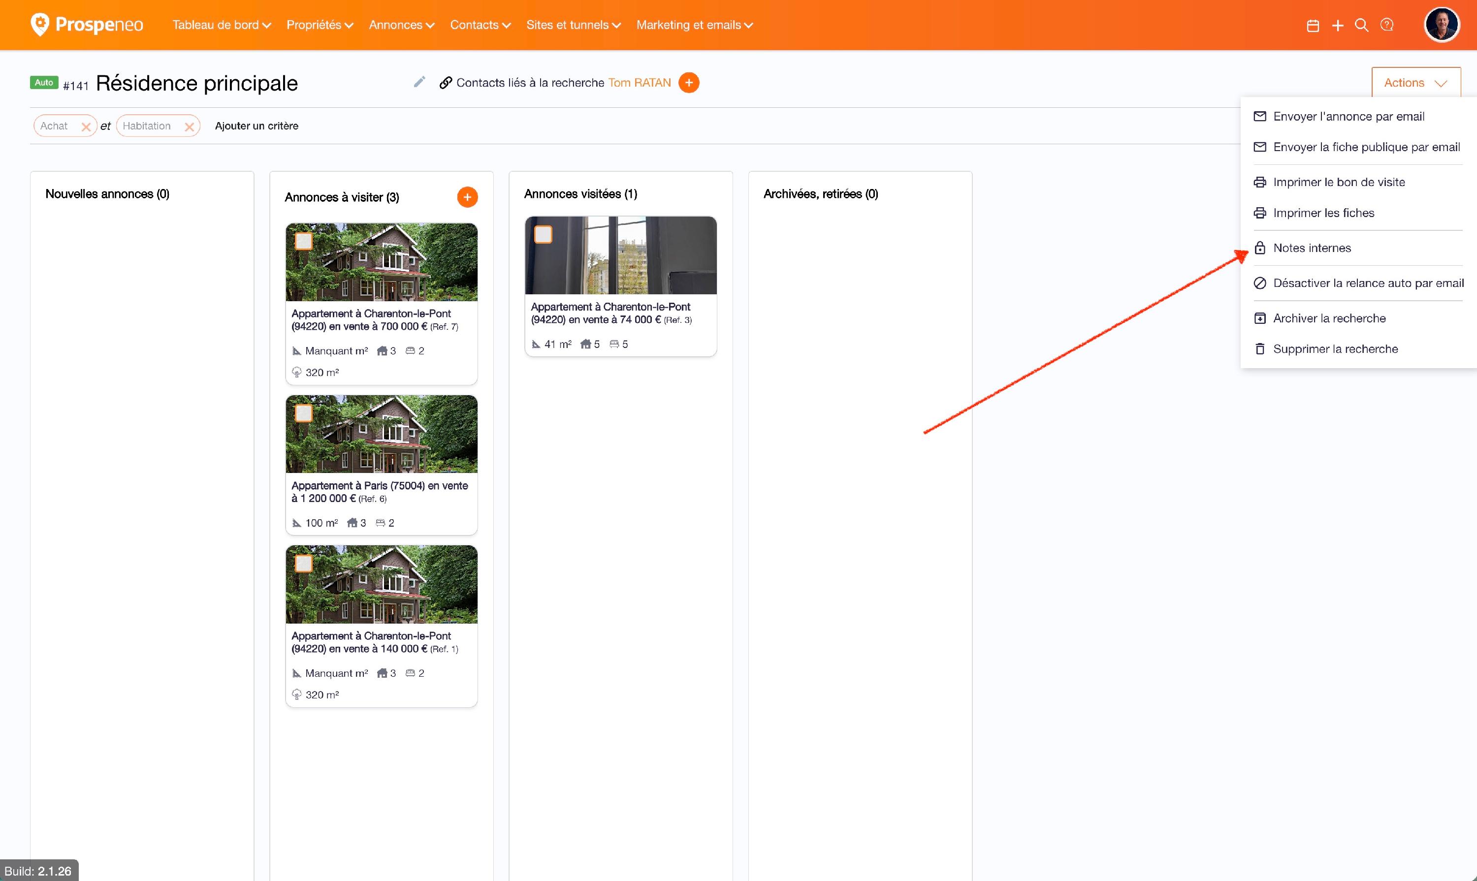Click Archivées, retirées (0) column header
The image size is (1477, 881).
click(821, 194)
